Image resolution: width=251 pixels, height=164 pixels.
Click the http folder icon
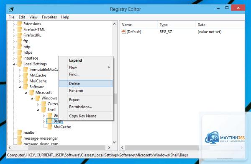(20, 47)
